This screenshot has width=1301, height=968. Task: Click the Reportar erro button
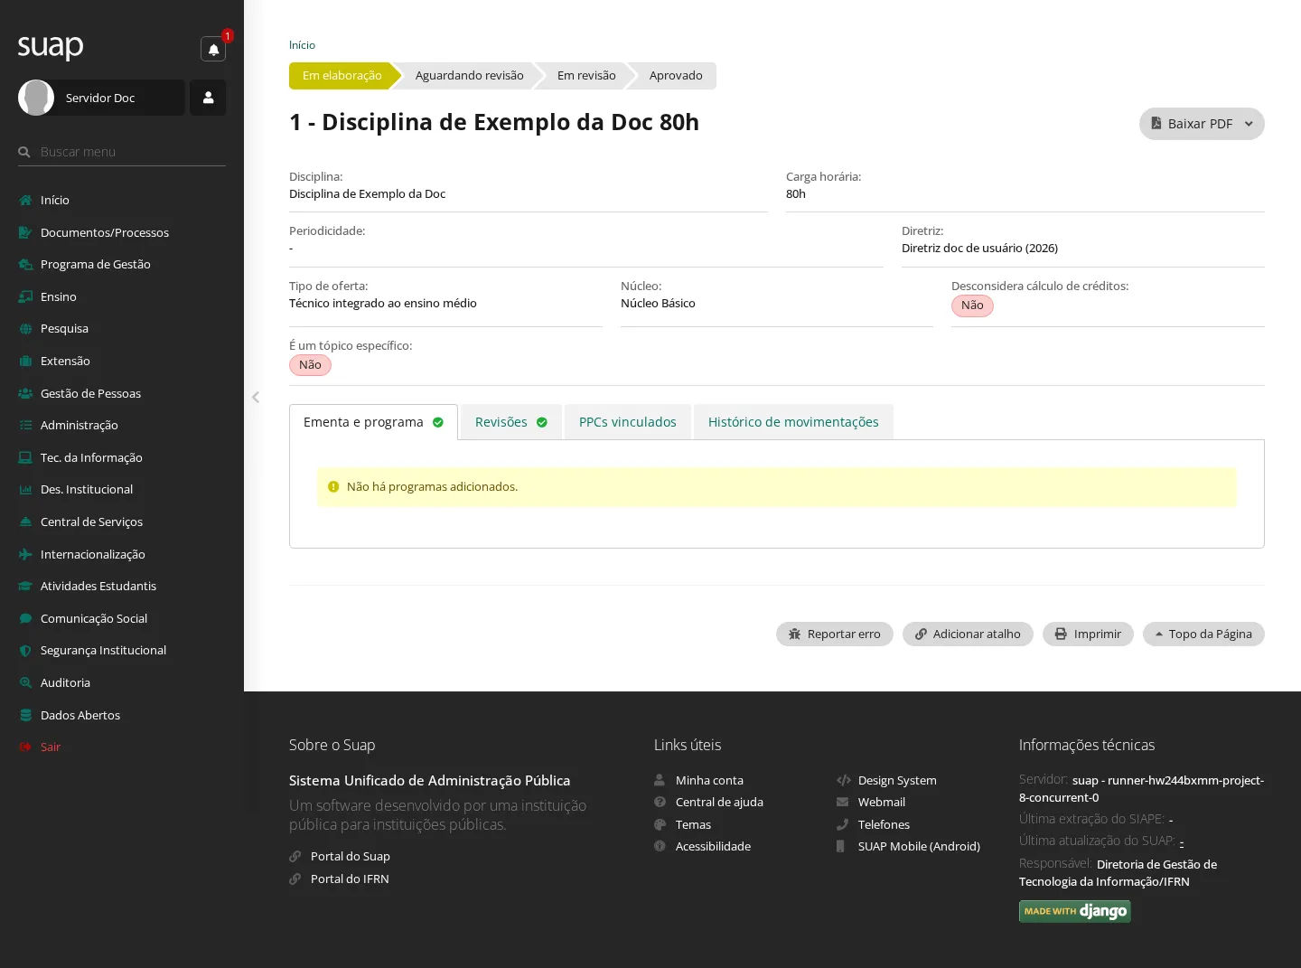835,634
